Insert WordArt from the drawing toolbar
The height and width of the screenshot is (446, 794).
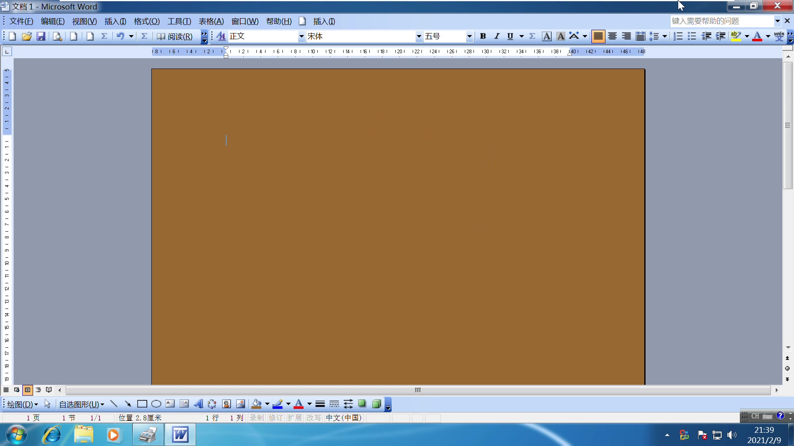tap(198, 404)
